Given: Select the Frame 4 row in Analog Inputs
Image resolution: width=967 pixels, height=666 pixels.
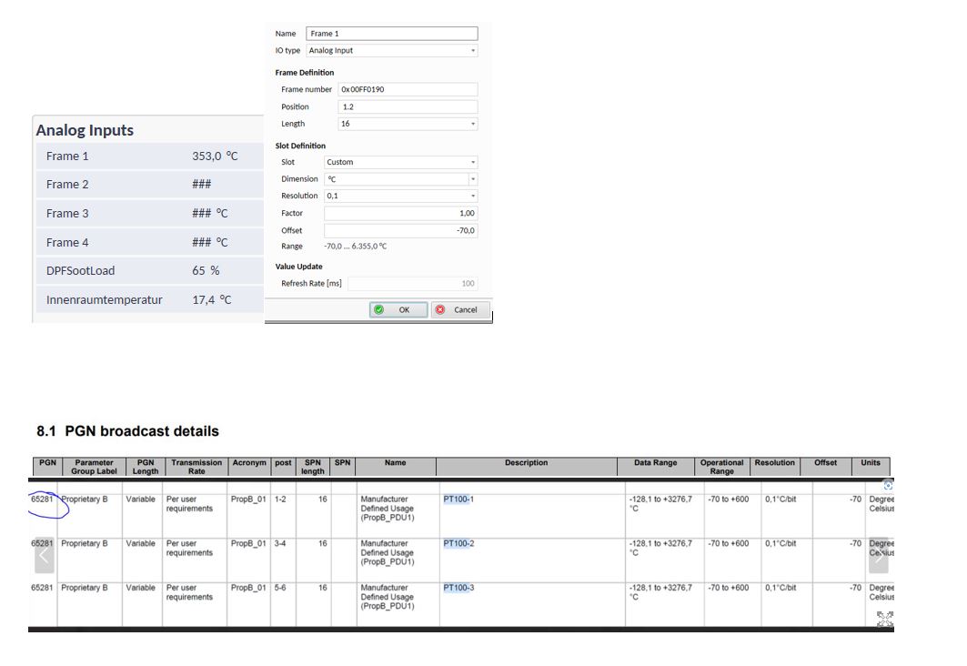Looking at the screenshot, I should coord(149,242).
